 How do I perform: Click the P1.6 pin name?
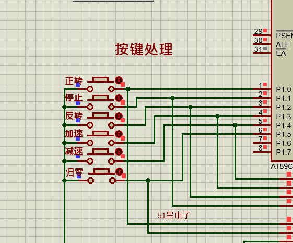pyautogui.click(x=284, y=143)
